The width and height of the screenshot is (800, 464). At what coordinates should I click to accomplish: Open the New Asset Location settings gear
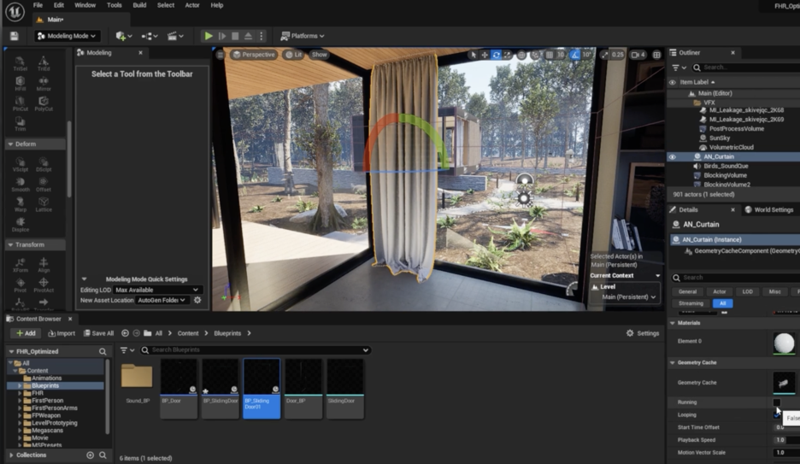197,300
